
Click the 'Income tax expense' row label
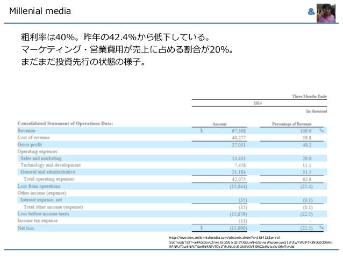pyautogui.click(x=38, y=221)
